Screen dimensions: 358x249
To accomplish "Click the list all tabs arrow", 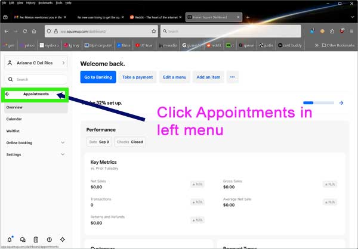I will 352,17.
